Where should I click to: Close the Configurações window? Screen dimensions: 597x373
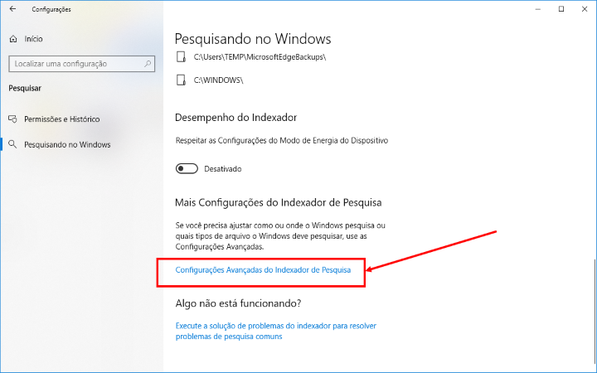(585, 9)
